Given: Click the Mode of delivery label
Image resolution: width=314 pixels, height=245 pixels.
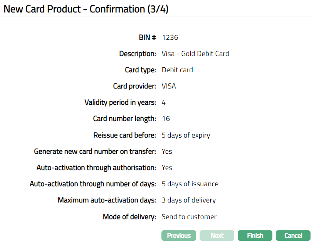Looking at the screenshot, I should 129,217.
